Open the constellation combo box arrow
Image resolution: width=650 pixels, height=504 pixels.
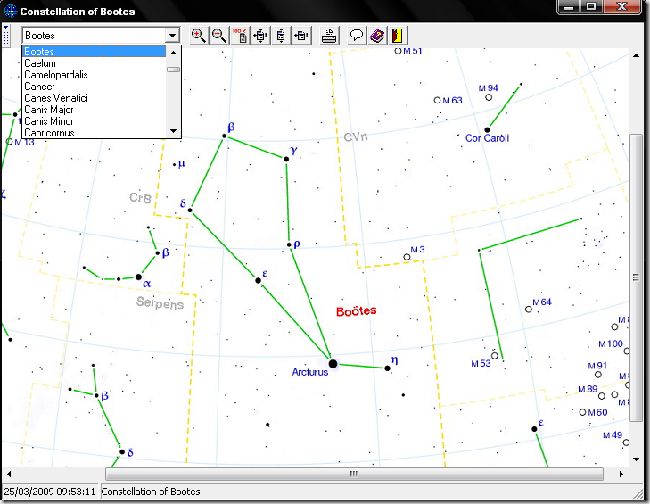(x=172, y=36)
